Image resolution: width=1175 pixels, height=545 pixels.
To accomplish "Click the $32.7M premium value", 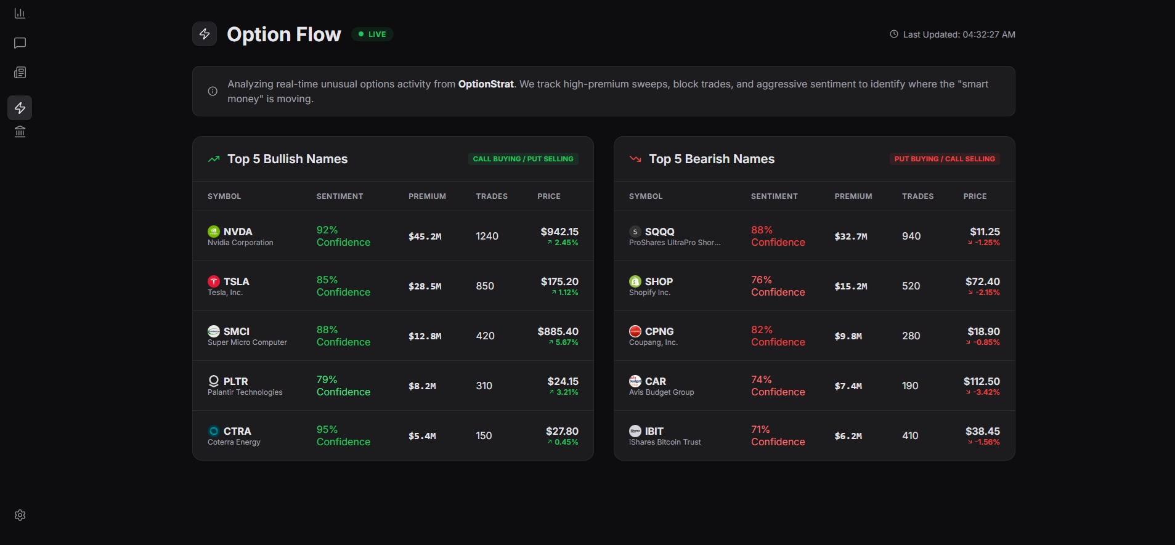I will (x=851, y=236).
